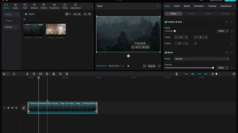238x133 pixels.
Task: Enter fullscreen preview in player
Action: coord(159,66)
